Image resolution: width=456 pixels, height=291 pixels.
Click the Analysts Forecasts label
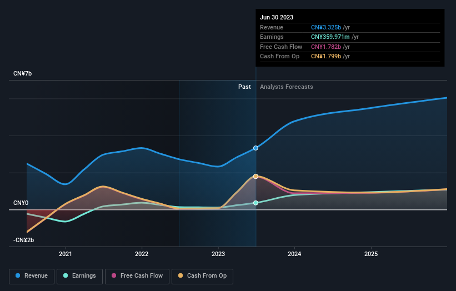(x=287, y=87)
